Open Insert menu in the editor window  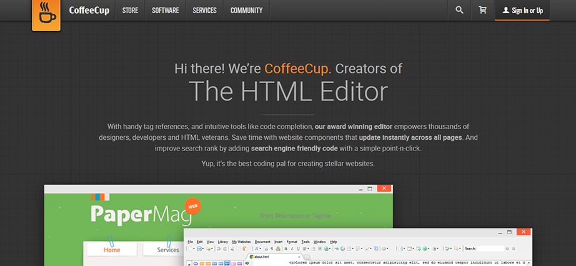tap(279, 242)
